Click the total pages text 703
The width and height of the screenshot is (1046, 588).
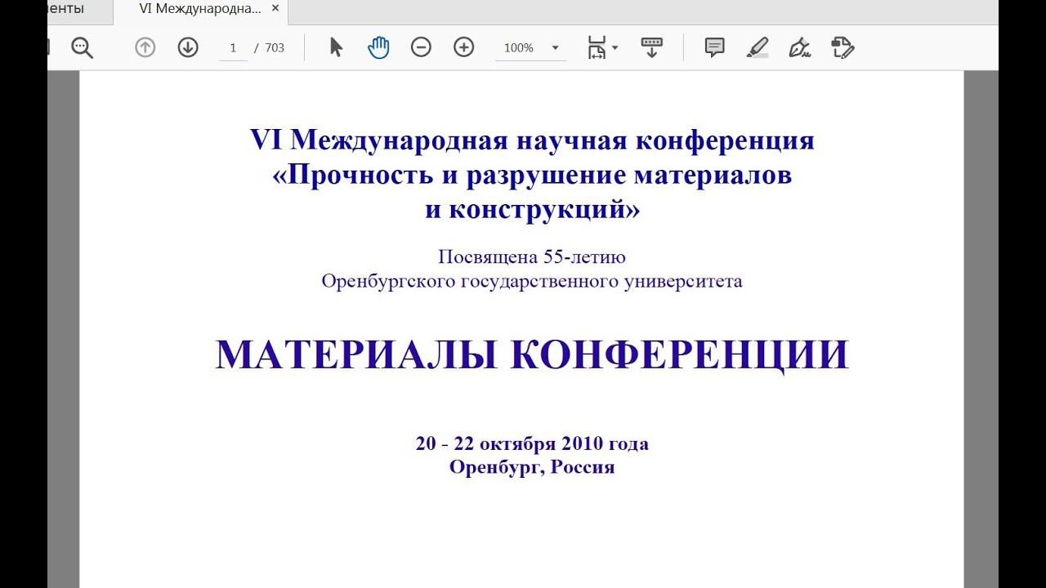(x=275, y=48)
